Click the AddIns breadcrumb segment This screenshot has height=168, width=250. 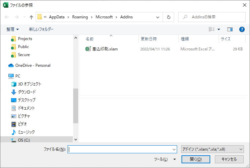click(126, 17)
